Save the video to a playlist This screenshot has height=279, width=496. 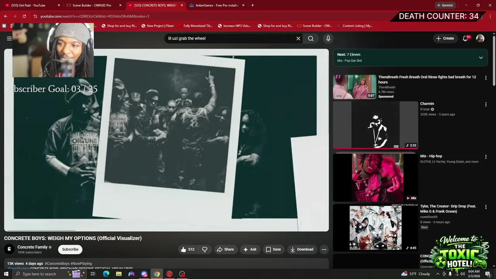point(273,250)
